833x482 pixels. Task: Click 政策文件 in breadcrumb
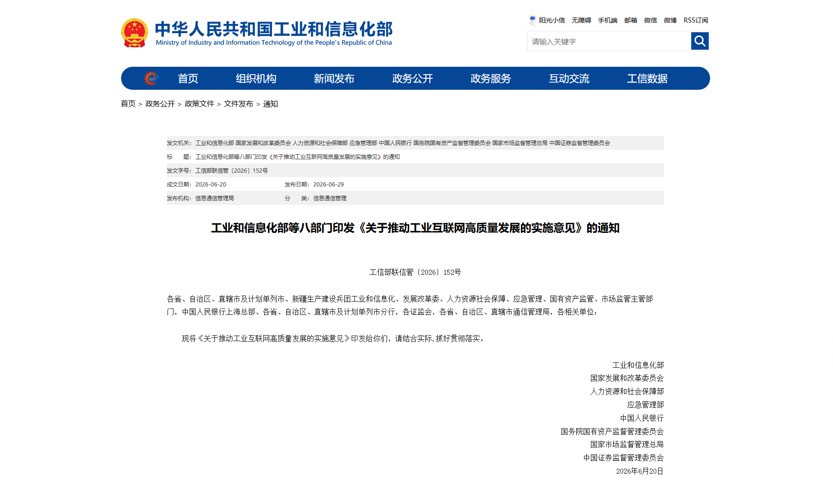(x=199, y=104)
